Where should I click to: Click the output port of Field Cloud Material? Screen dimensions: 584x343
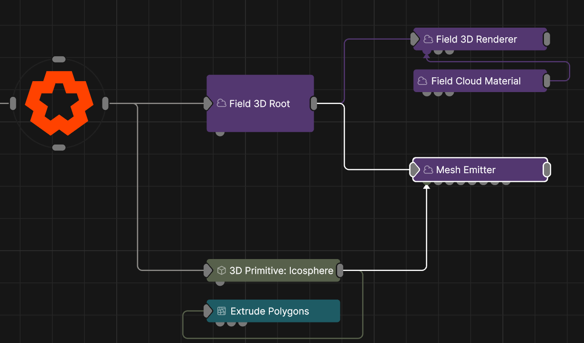[547, 81]
